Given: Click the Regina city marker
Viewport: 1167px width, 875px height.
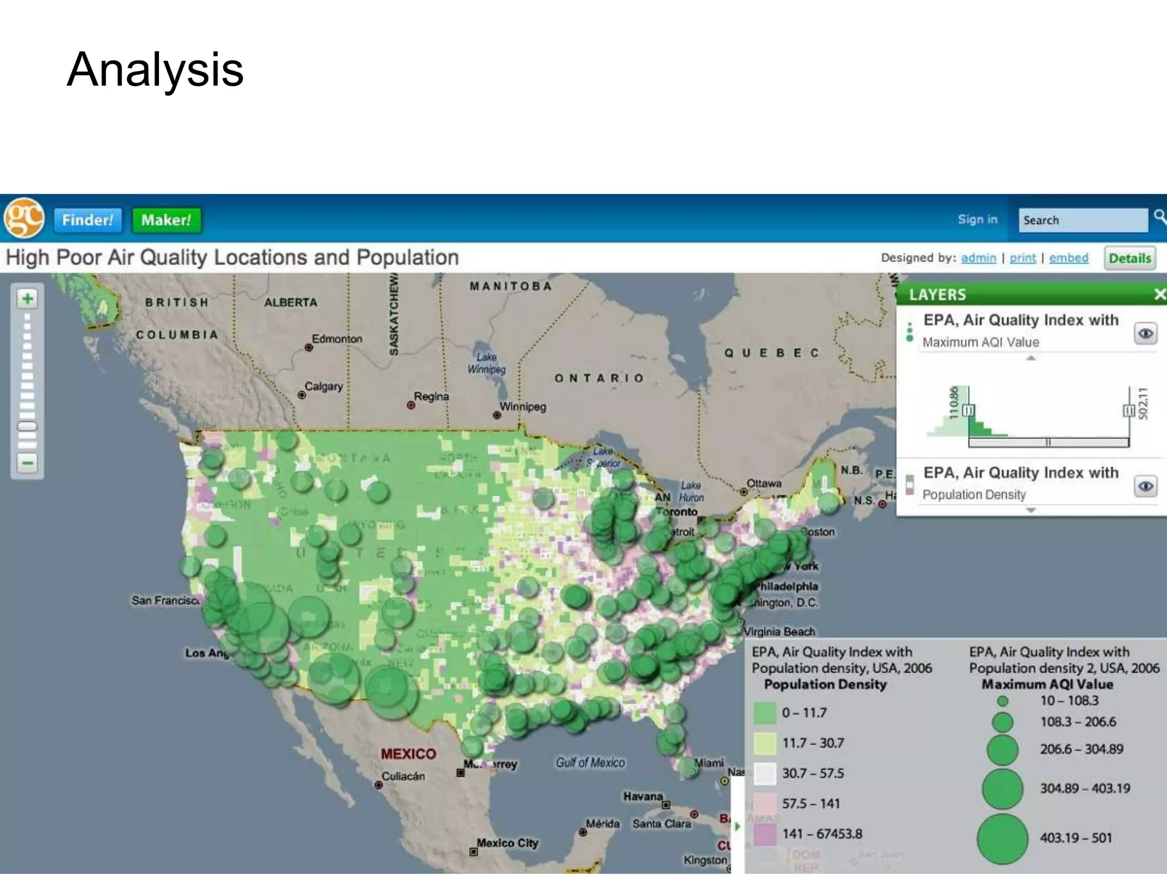Looking at the screenshot, I should tap(411, 405).
